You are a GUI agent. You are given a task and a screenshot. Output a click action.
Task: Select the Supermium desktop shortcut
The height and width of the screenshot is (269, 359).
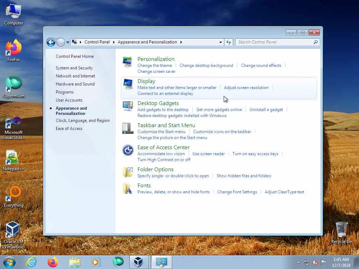click(14, 87)
